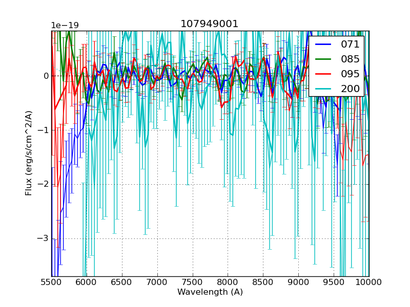Image resolution: width=410 pixels, height=307 pixels.
Task: Click the 5500 x-axis tick label
Action: coord(51,282)
